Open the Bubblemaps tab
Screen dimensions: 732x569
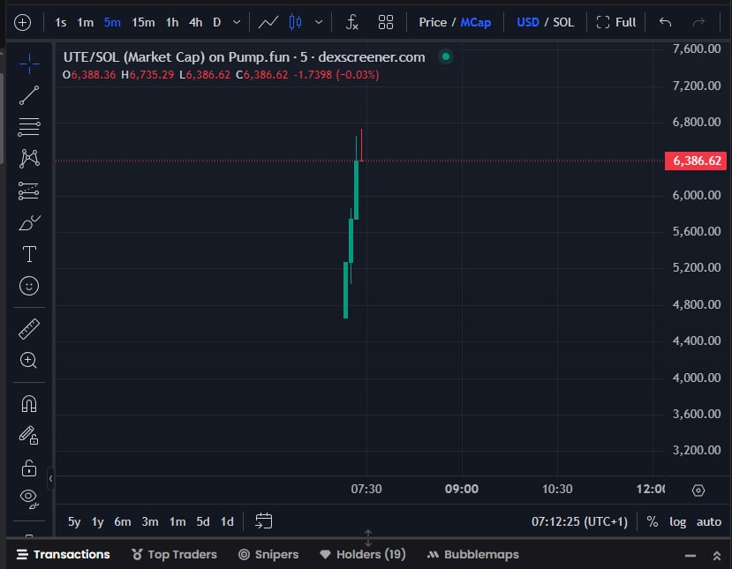[x=472, y=555]
